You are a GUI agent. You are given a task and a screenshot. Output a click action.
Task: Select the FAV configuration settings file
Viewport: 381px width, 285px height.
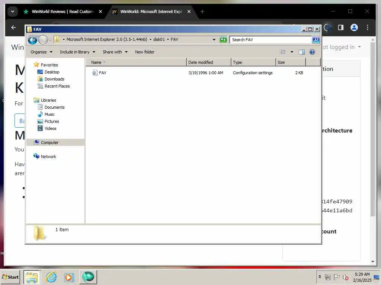[x=99, y=73]
